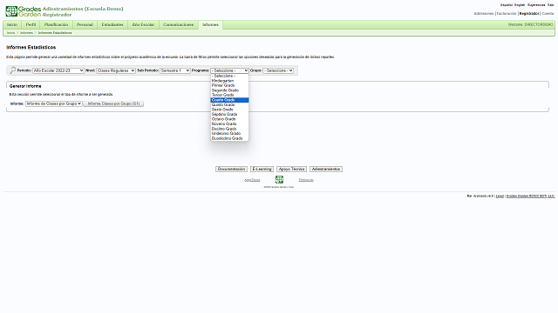Open the Periodo dropdown
This screenshot has width=558, height=313.
tap(58, 70)
